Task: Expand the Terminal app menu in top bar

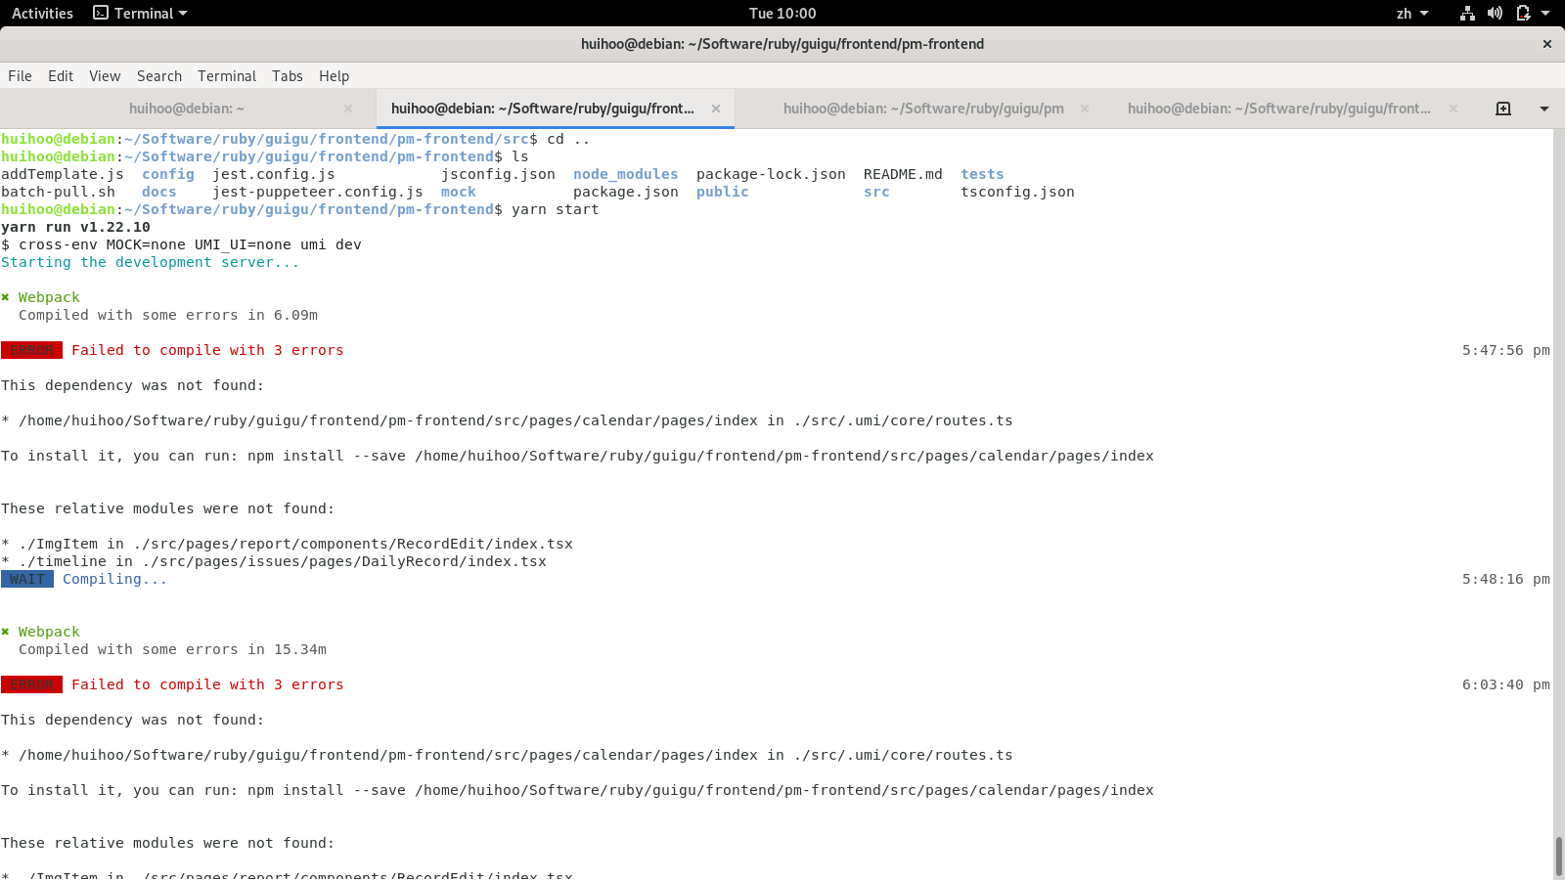Action: pyautogui.click(x=140, y=13)
